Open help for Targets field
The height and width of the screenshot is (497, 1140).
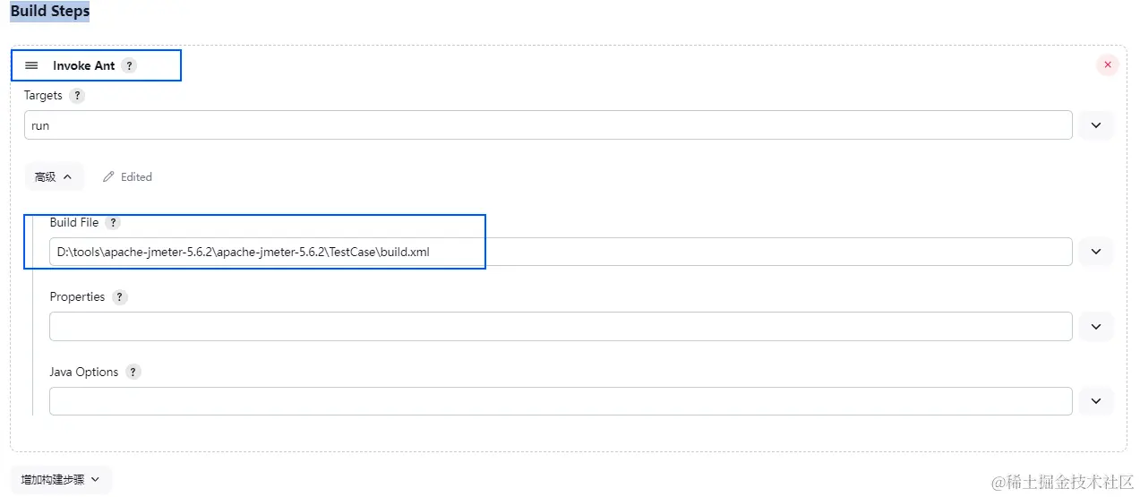coord(77,96)
